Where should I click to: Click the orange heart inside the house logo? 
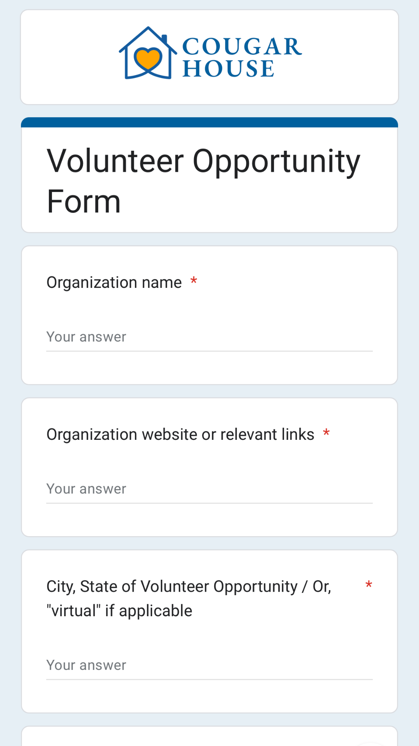(147, 59)
